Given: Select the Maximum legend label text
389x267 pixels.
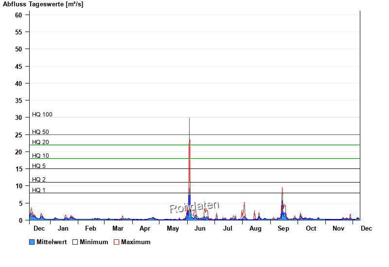Looking at the screenshot, I should [x=136, y=242].
